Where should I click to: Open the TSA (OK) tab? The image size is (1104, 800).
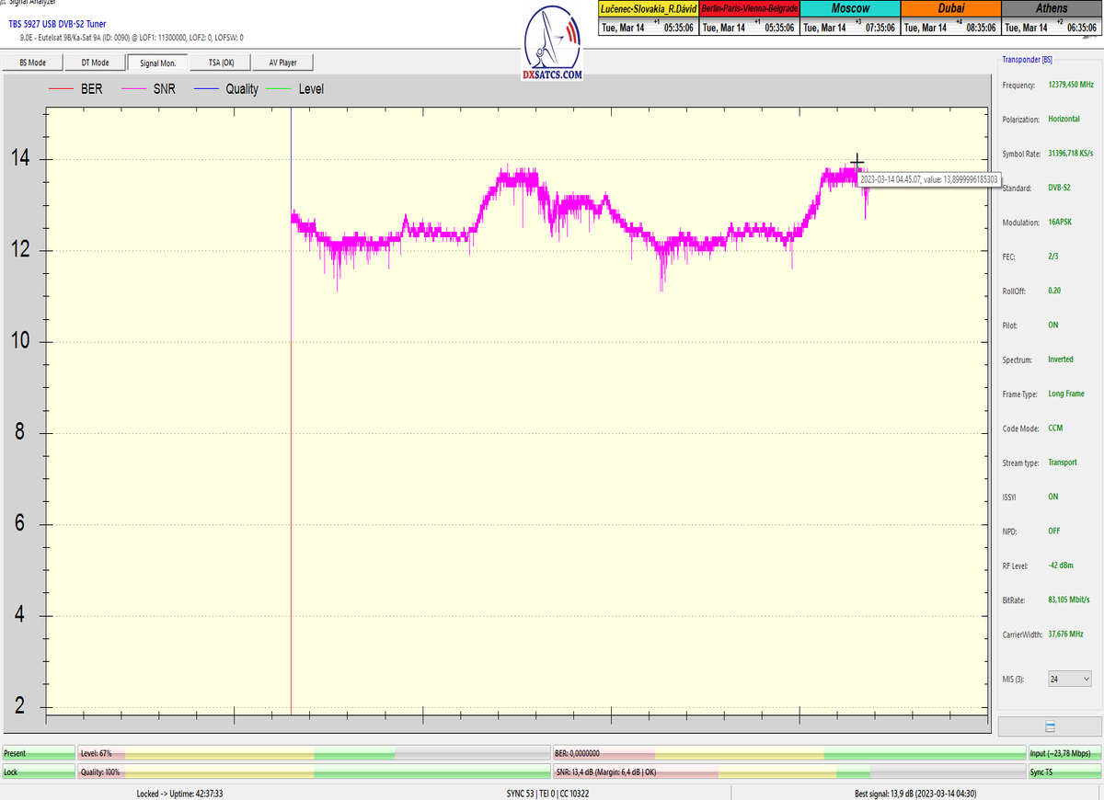coord(222,63)
